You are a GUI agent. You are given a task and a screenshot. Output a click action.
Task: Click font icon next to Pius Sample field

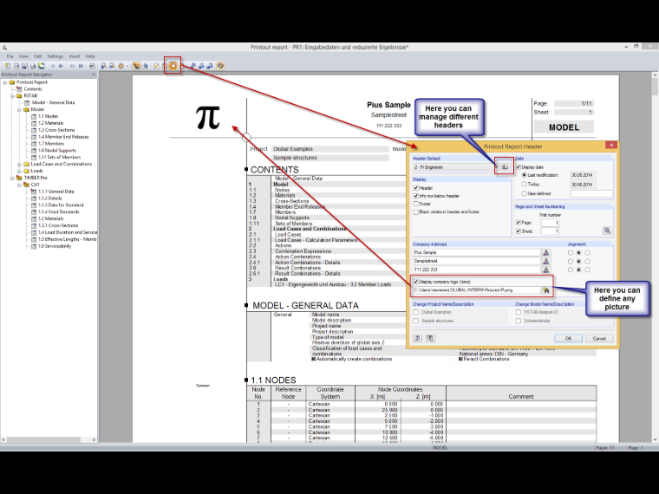click(545, 252)
